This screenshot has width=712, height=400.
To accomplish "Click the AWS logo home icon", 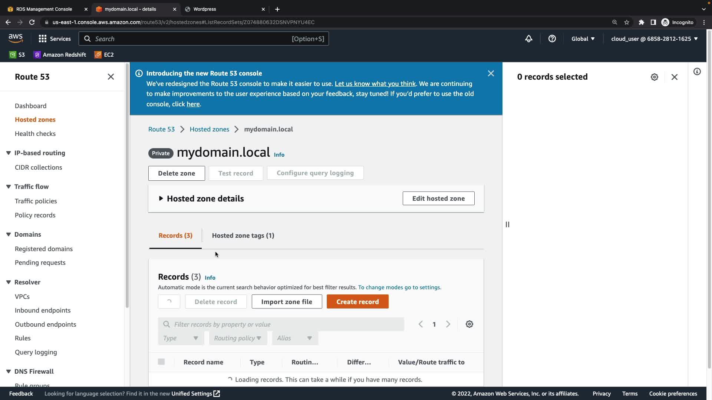I will coord(16,38).
